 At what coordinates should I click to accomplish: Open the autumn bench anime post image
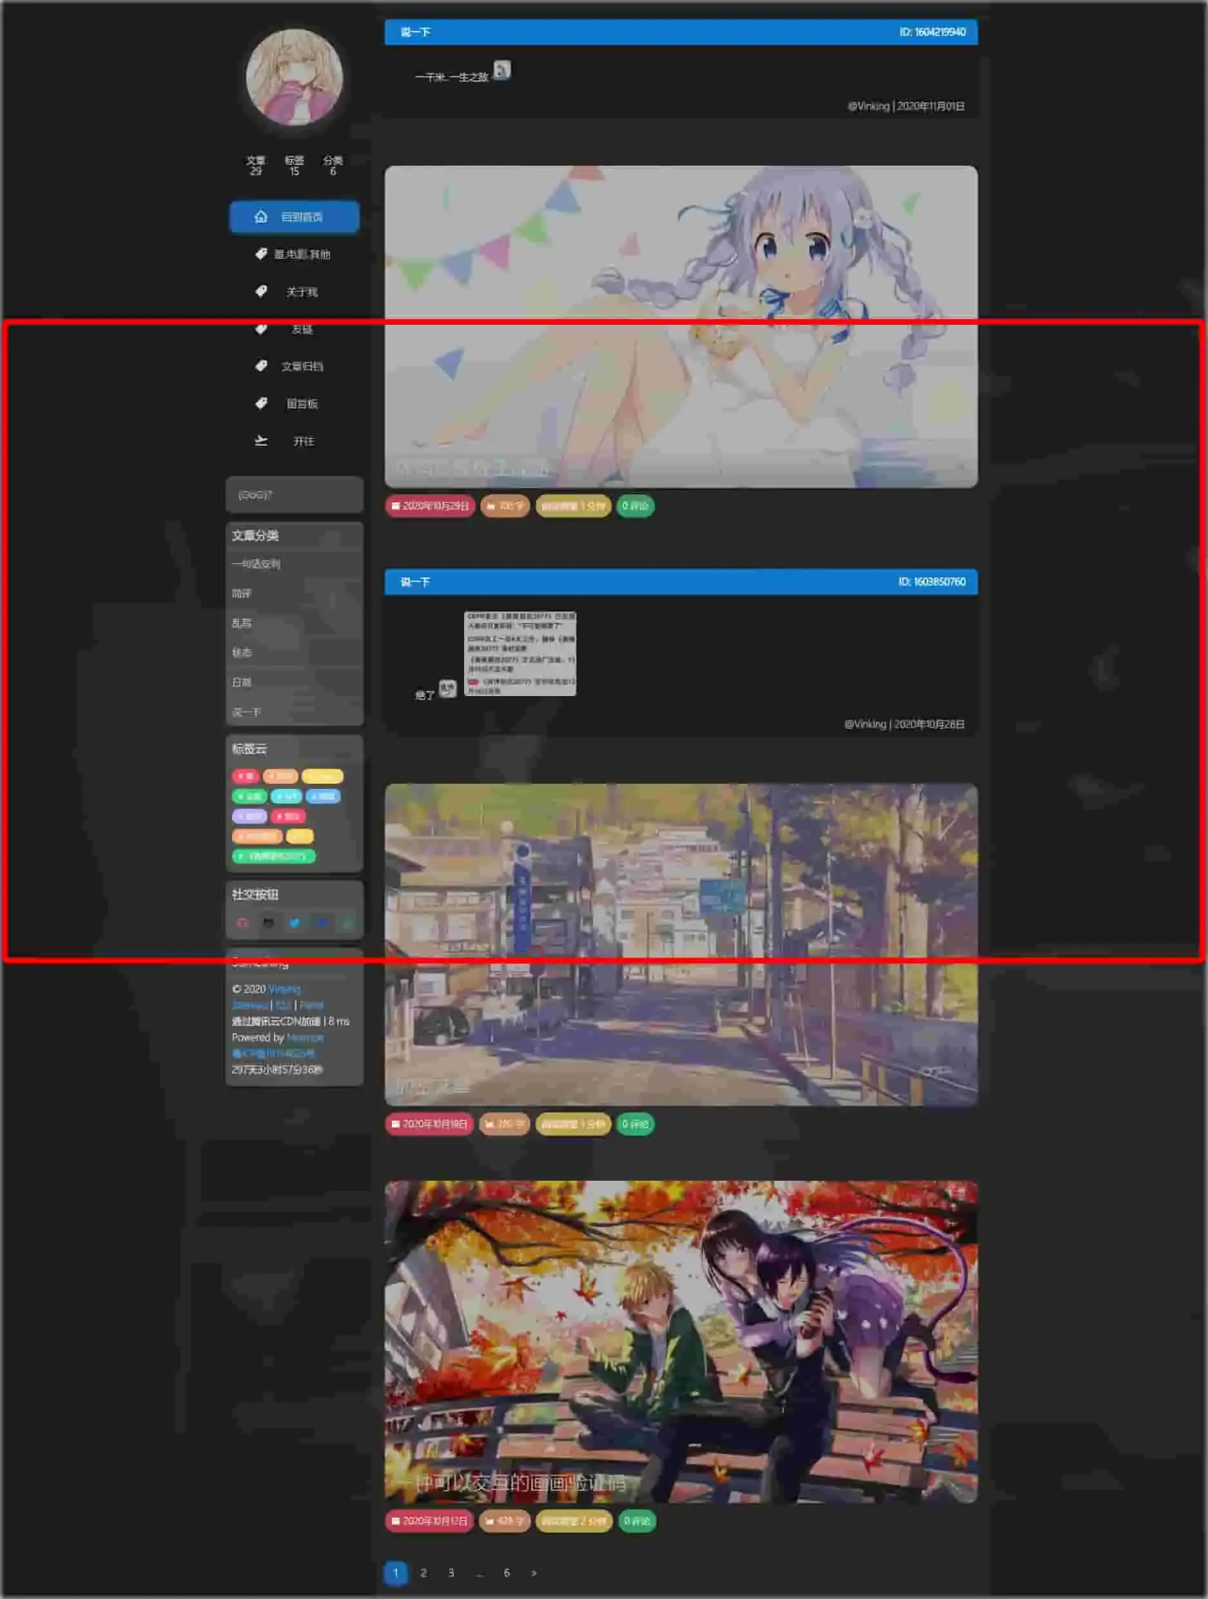pos(681,1342)
